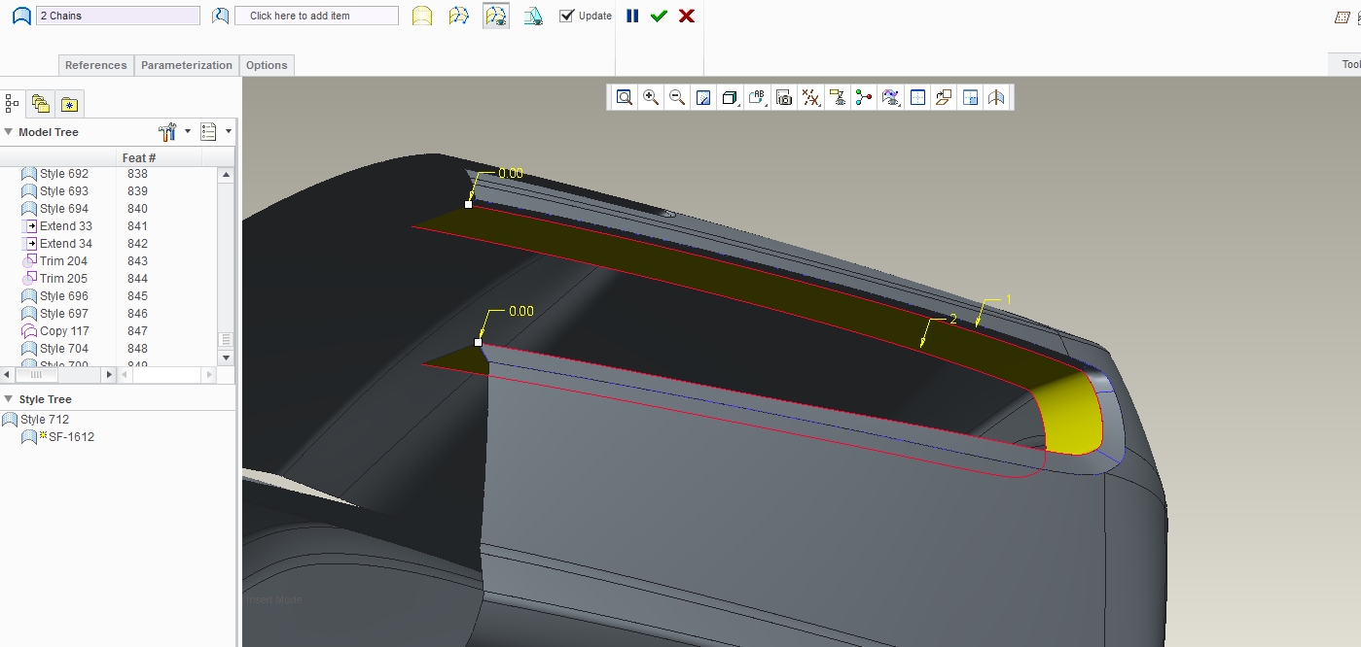Uncheck the Update checkbox

pos(567,16)
